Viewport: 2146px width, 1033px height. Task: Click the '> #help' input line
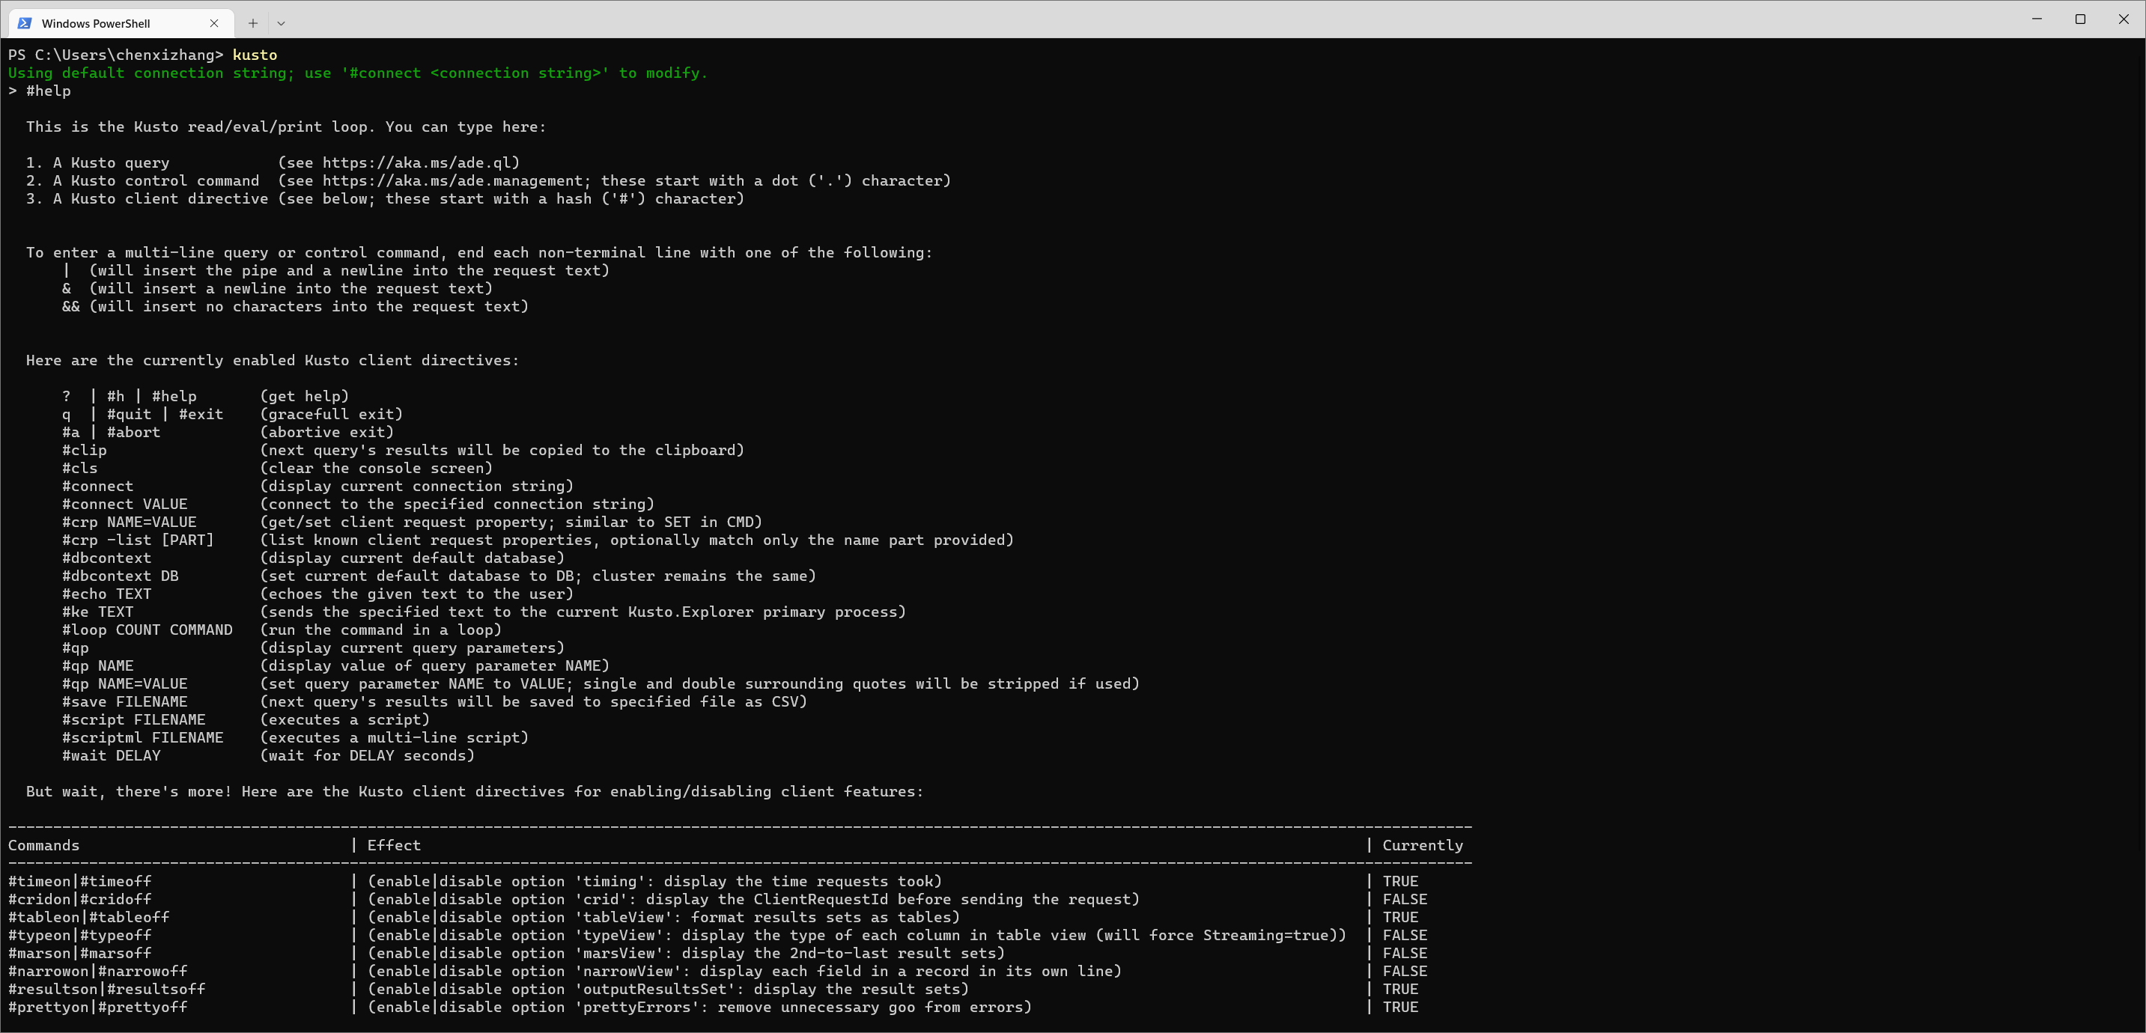coord(39,91)
